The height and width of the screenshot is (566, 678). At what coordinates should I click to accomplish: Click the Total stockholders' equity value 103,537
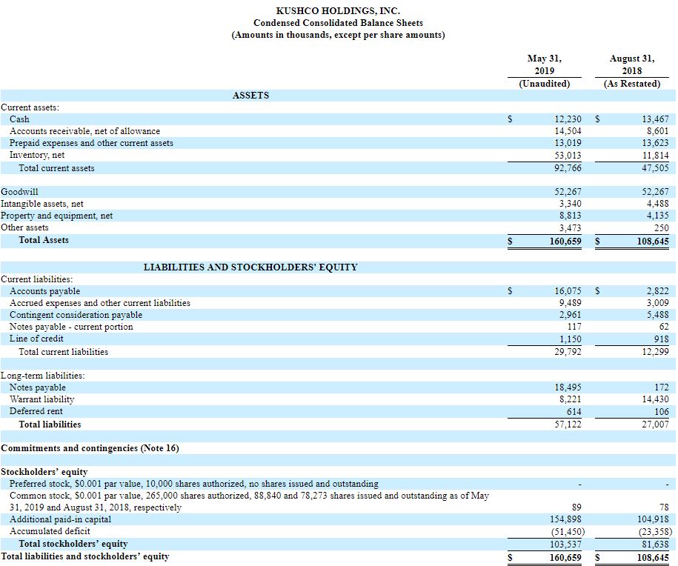[x=565, y=544]
